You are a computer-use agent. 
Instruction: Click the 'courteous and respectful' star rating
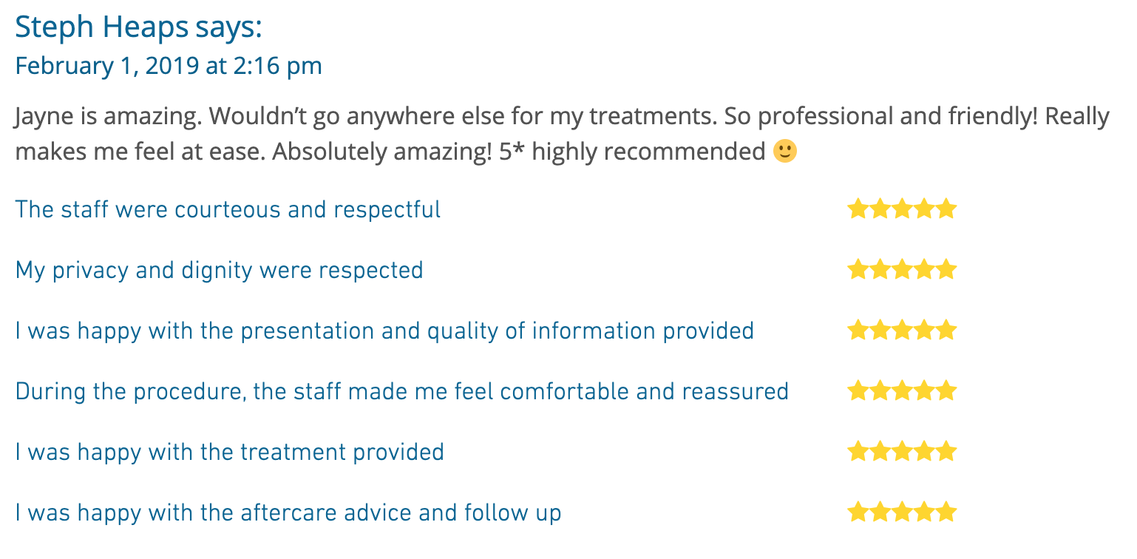902,209
